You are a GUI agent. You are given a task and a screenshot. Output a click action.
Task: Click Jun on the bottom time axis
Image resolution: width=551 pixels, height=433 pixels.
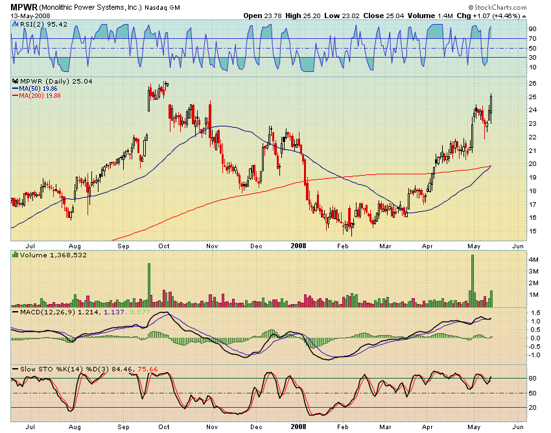click(x=518, y=427)
